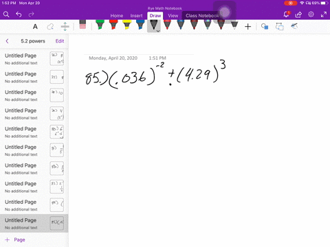
Task: Select the thick red marker pen
Action: [113, 25]
